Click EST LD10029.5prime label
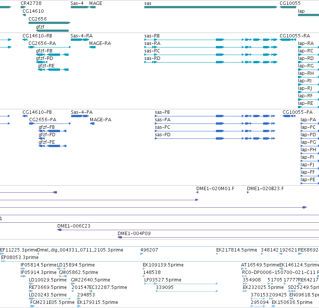 [48, 280]
